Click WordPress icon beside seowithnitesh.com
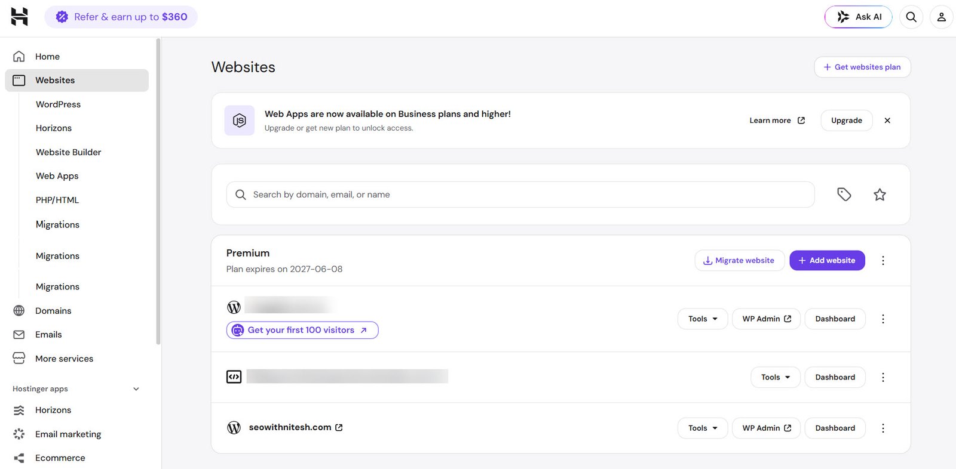Viewport: 956px width, 469px height. pyautogui.click(x=234, y=427)
